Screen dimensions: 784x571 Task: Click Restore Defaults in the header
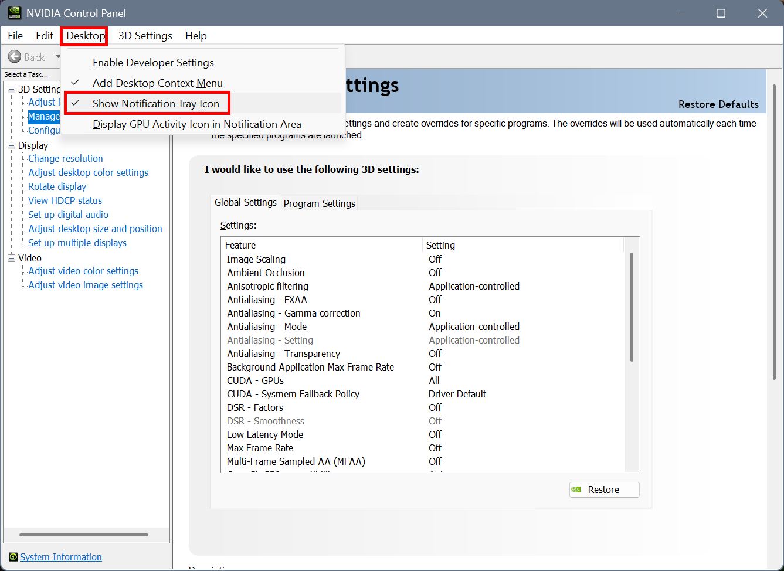(x=718, y=104)
